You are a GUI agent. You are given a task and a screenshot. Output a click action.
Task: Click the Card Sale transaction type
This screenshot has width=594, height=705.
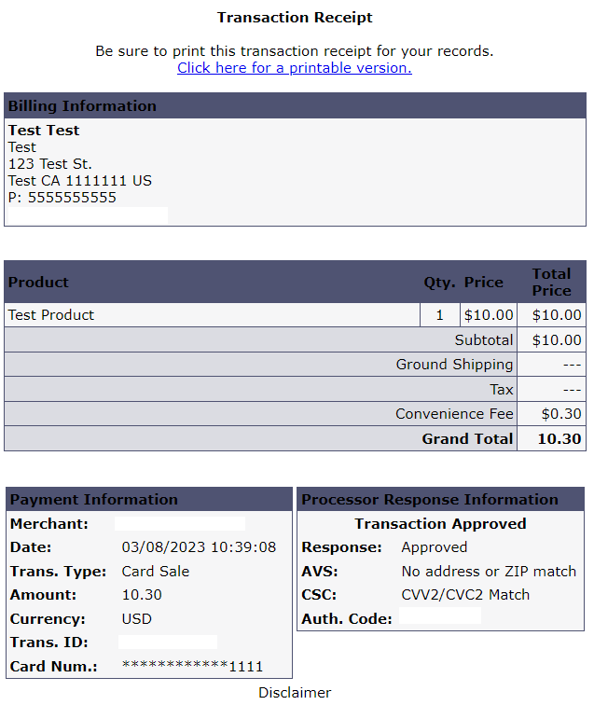(156, 571)
